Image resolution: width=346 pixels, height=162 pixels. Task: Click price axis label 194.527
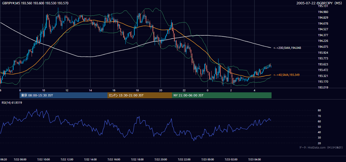pyautogui.click(x=323, y=29)
